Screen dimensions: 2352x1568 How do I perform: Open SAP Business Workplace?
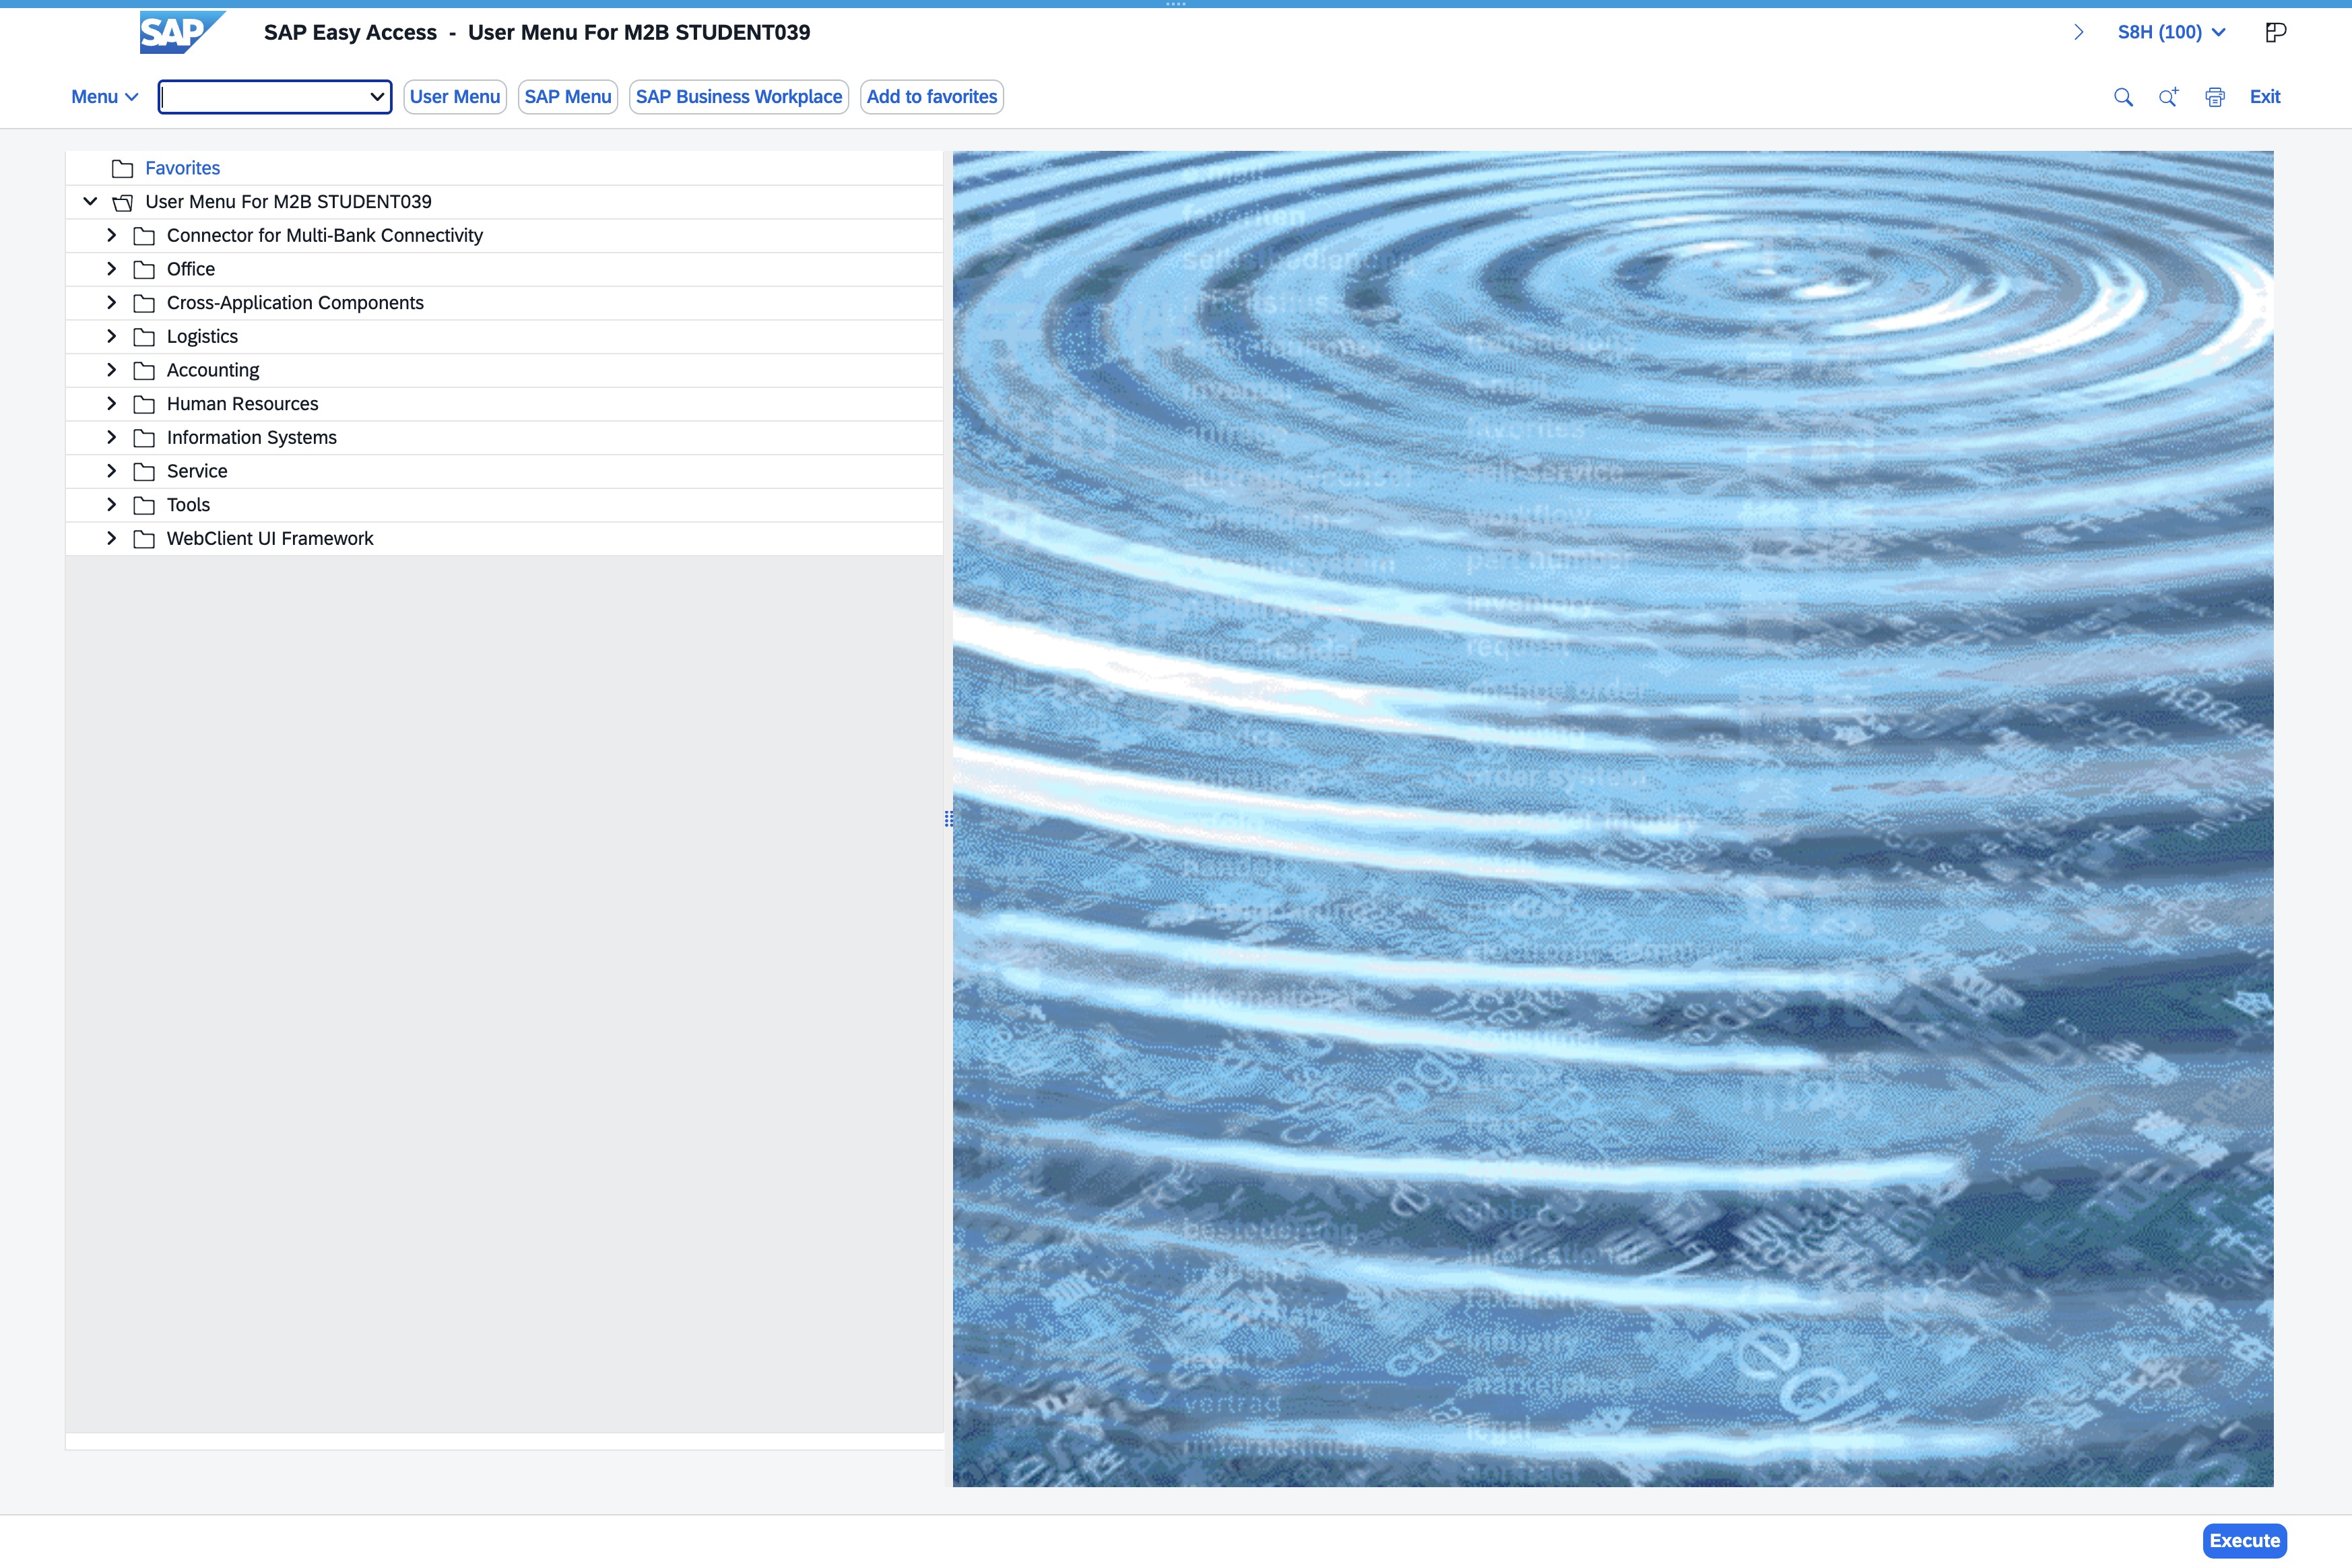coord(739,97)
